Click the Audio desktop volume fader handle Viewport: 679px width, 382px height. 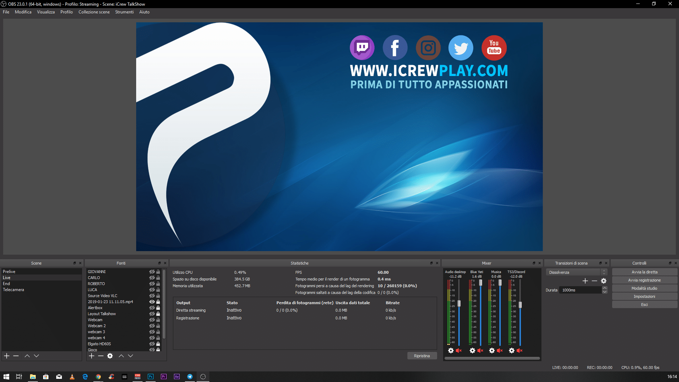(459, 303)
